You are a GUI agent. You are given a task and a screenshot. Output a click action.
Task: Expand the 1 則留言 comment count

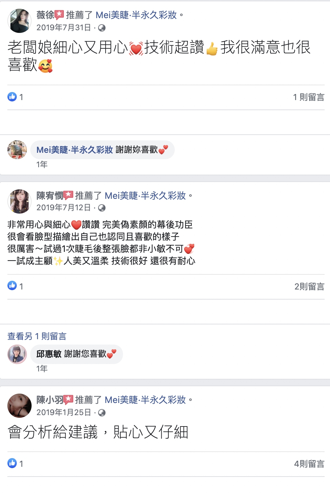pos(308,97)
